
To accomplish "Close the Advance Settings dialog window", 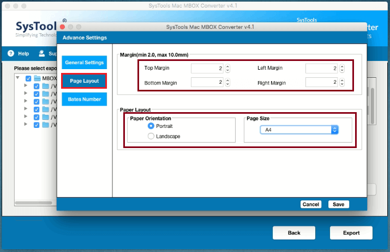I will 62,27.
